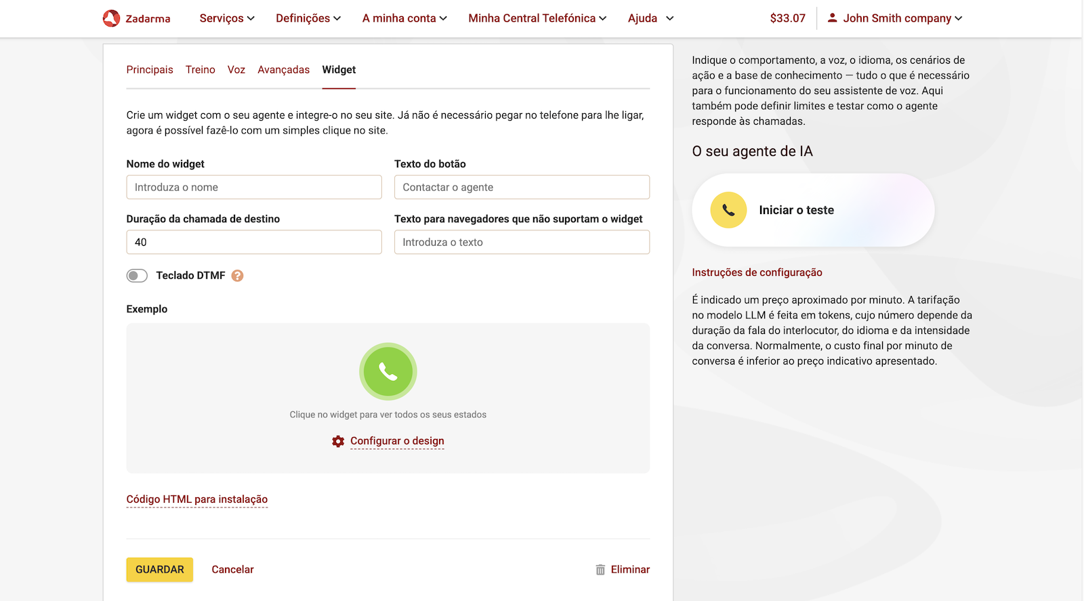Expand the John Smith company account menu
1084x601 pixels.
pos(895,18)
